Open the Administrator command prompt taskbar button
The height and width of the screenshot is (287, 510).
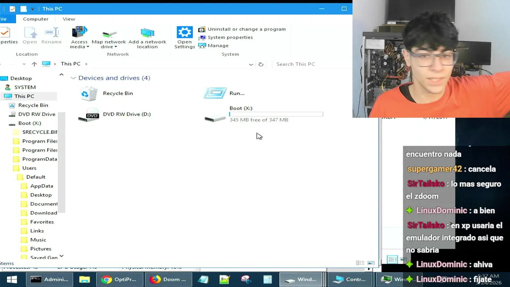[49, 279]
